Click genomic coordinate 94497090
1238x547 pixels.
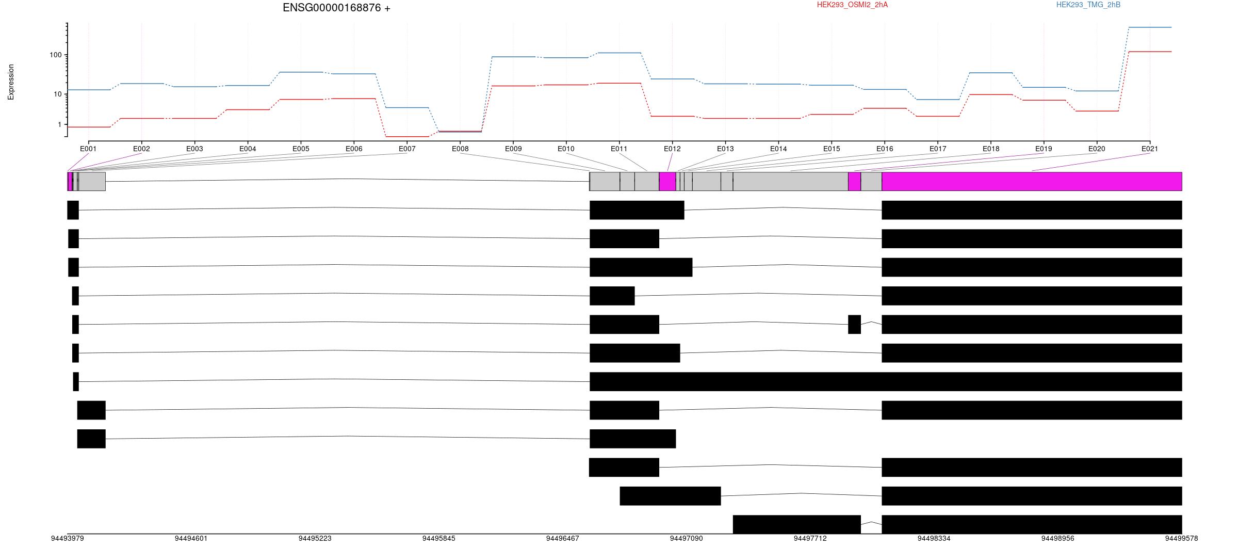click(x=686, y=538)
